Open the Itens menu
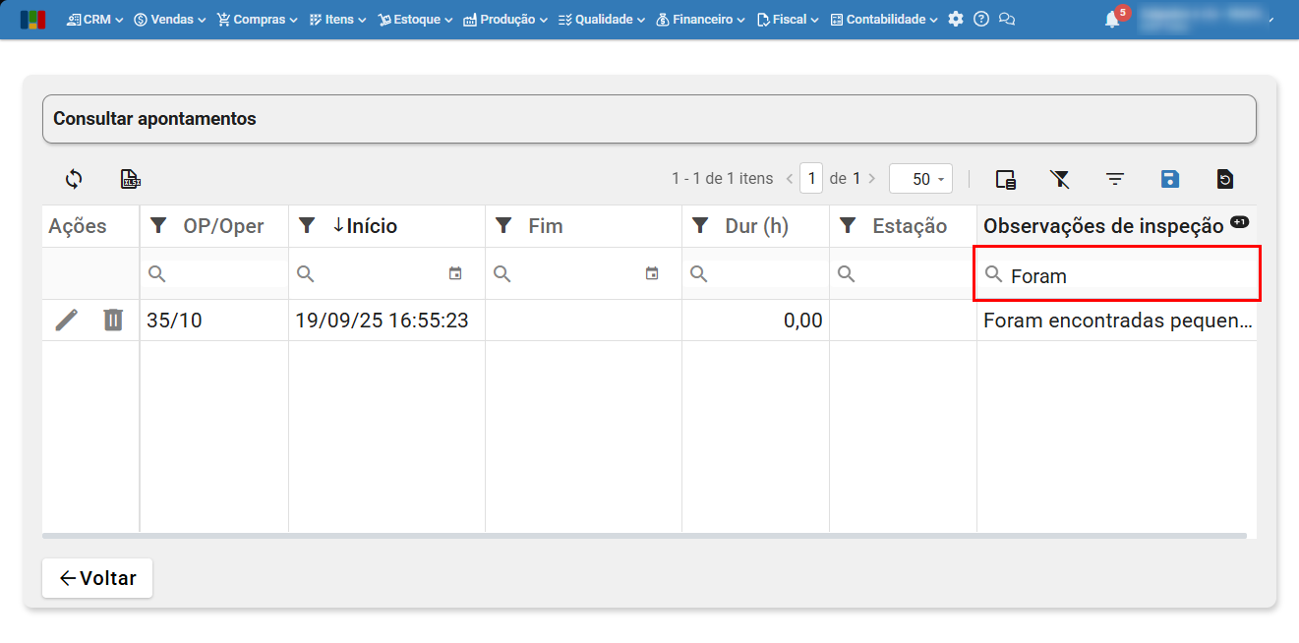The width and height of the screenshot is (1299, 643). (336, 20)
